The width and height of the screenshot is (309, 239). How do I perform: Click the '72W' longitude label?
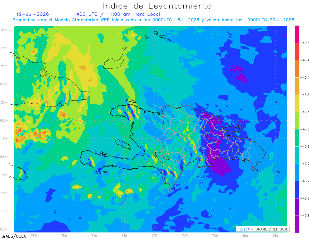point(154,235)
